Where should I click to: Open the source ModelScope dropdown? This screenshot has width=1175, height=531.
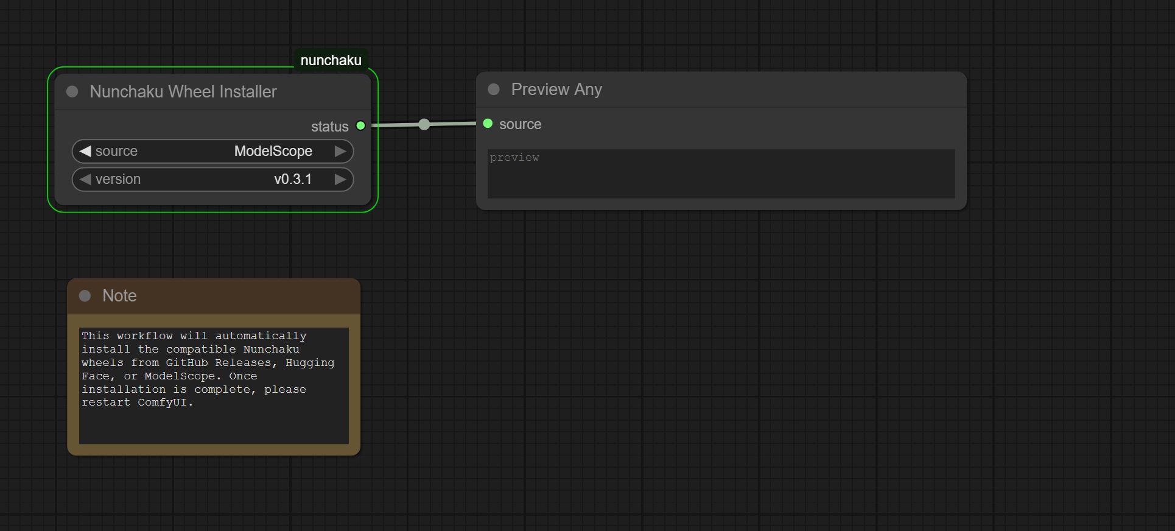(x=212, y=151)
